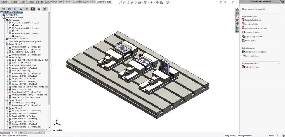The height and width of the screenshot is (137, 285).
Task: Expand the Face Mill1[T12 - 50 Face Mill] node
Action: click(8, 52)
